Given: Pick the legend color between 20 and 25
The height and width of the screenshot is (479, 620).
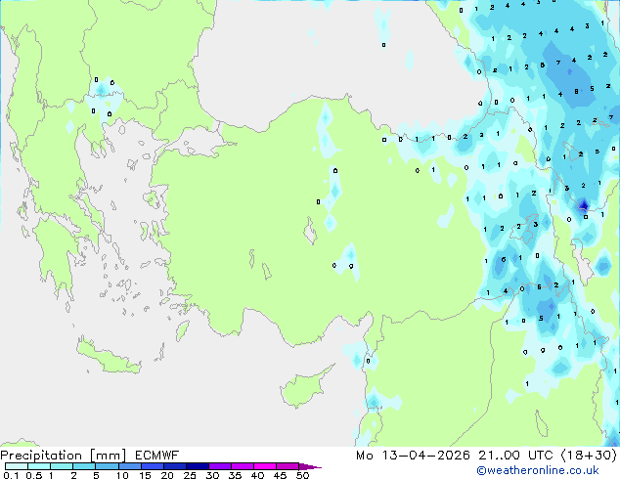Looking at the screenshot, I should coord(175,466).
